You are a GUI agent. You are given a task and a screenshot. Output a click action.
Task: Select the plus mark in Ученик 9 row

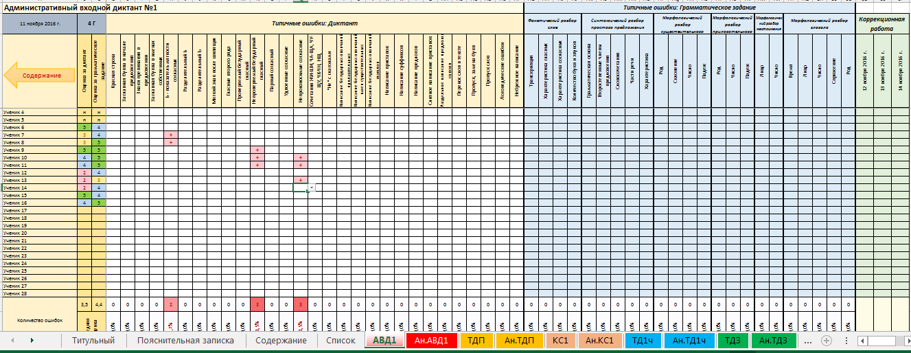[257, 150]
